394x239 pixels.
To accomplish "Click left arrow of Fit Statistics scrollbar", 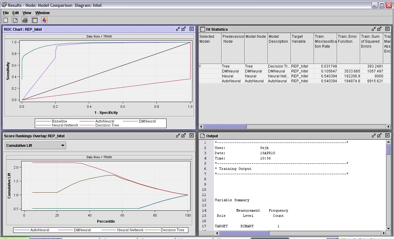I will pos(202,127).
